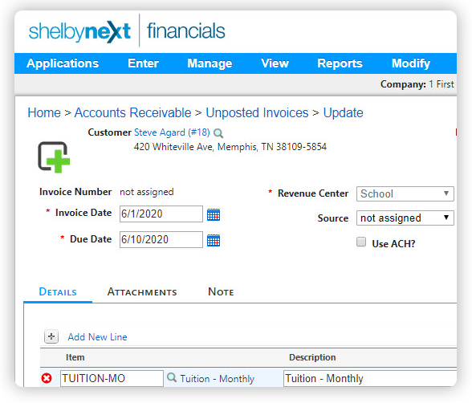Click the Invoice Date input field
Screen dimensions: 472x403
161,214
